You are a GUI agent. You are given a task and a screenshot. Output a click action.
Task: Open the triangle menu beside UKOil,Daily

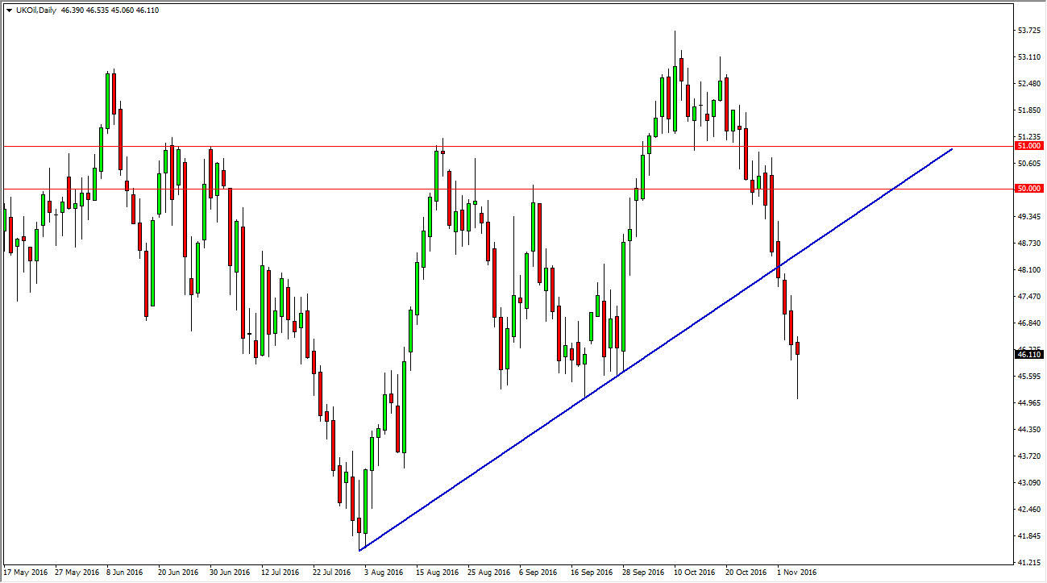tap(9, 10)
